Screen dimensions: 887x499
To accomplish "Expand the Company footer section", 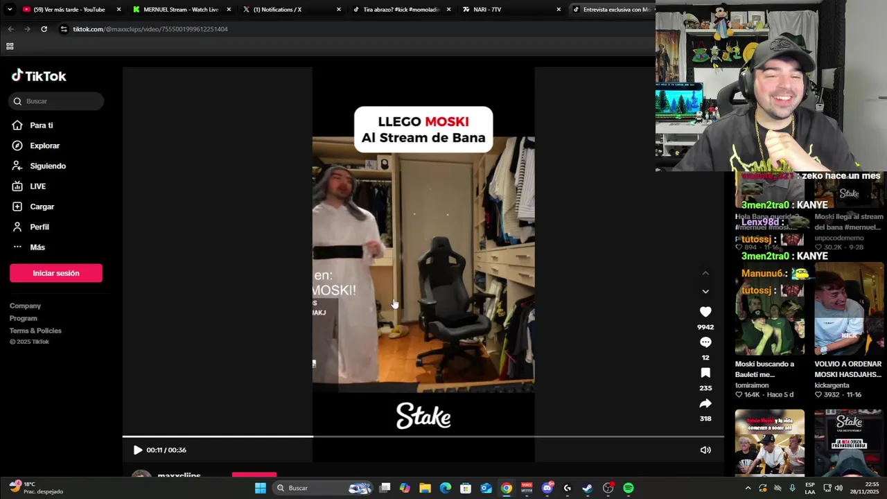I will (x=25, y=306).
